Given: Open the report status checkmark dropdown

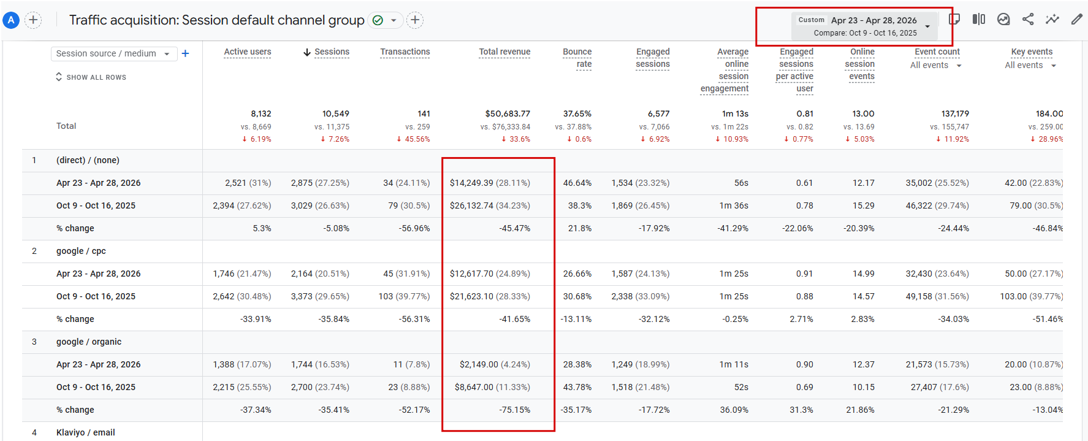Looking at the screenshot, I should 386,20.
